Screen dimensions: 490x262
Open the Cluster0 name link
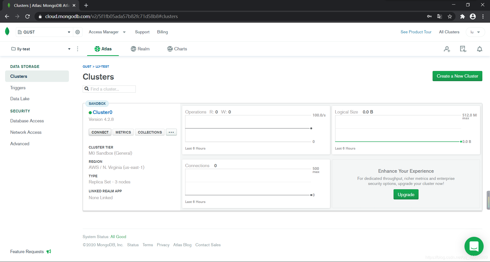(x=102, y=112)
